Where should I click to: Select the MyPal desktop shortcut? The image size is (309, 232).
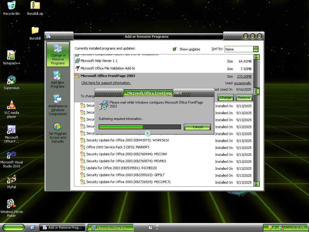[11, 182]
